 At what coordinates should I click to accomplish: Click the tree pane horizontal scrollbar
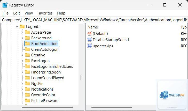point(47,107)
